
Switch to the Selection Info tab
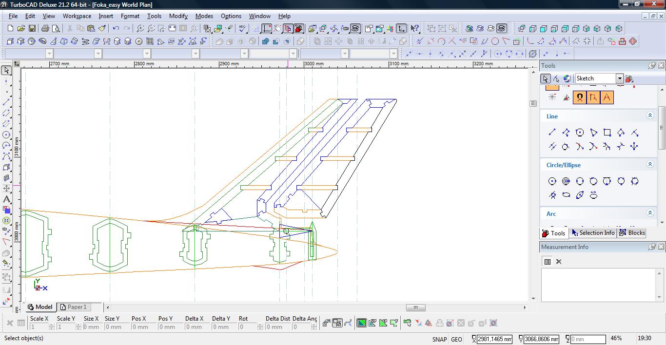point(593,233)
